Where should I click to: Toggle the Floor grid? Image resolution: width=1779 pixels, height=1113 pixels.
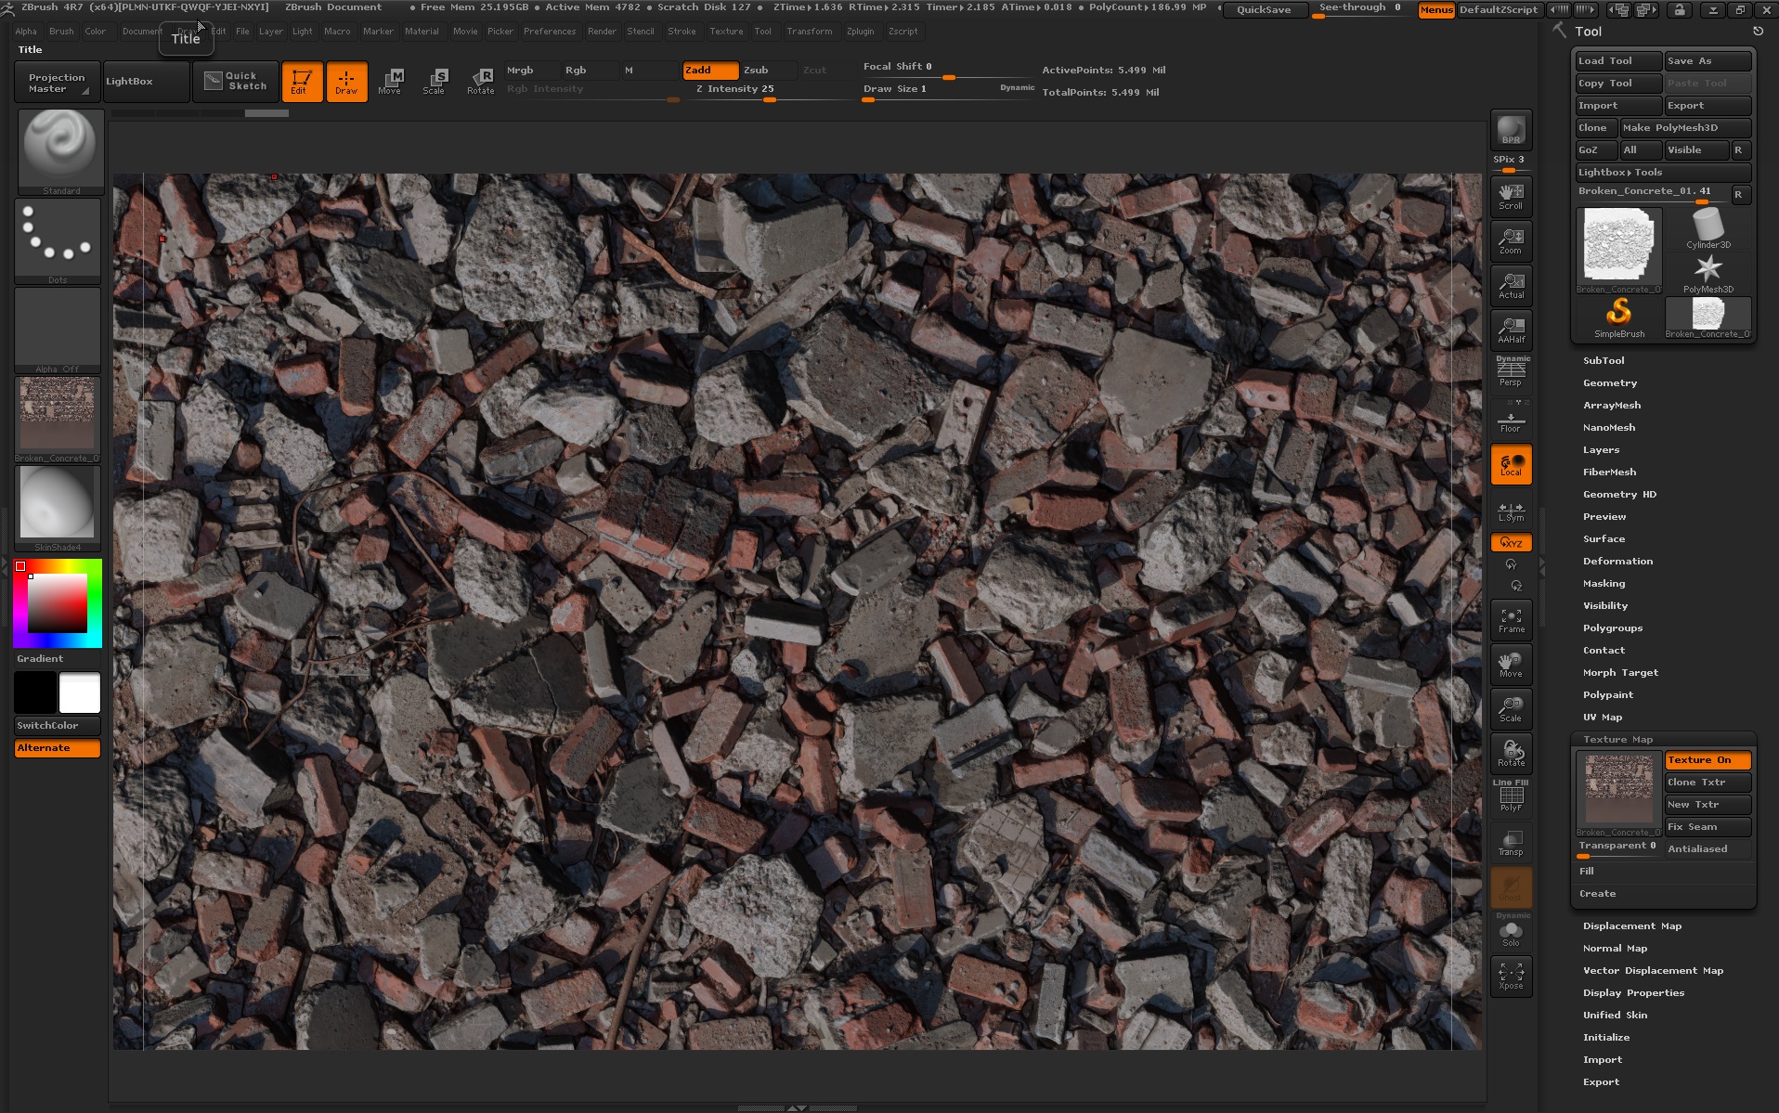[x=1511, y=420]
